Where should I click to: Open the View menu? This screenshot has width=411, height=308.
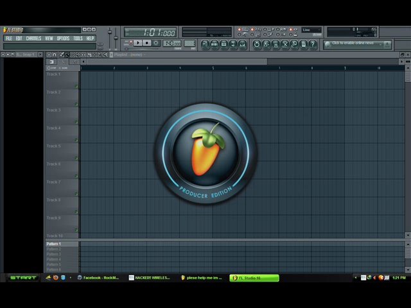coord(49,38)
